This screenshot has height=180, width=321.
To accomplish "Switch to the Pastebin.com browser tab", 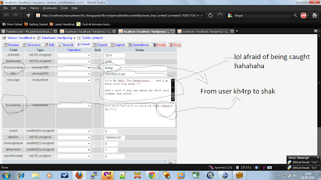I will [29, 31].
